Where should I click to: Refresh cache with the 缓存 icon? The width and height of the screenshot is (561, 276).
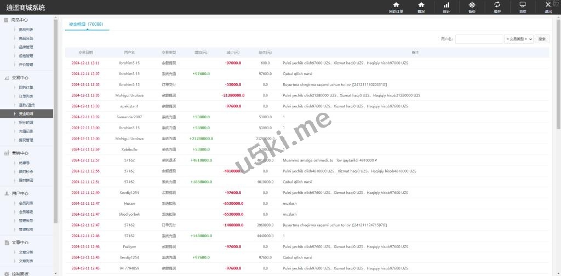497,5
